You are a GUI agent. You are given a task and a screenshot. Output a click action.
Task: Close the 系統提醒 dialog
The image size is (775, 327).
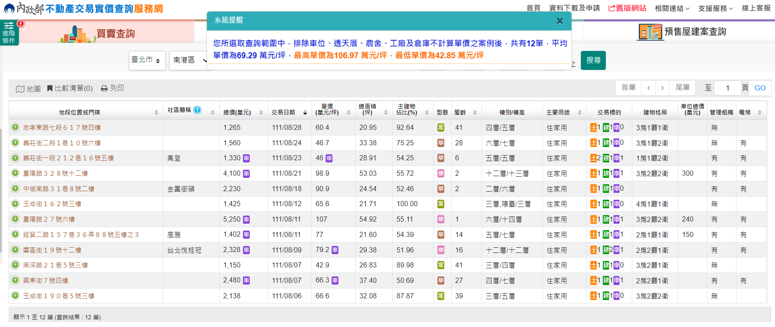(x=560, y=21)
